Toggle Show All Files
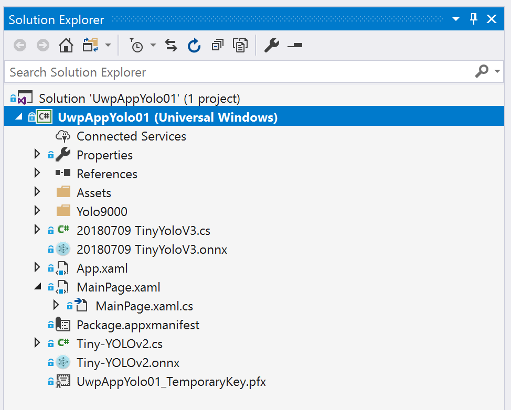This screenshot has width=511, height=410. coord(240,46)
